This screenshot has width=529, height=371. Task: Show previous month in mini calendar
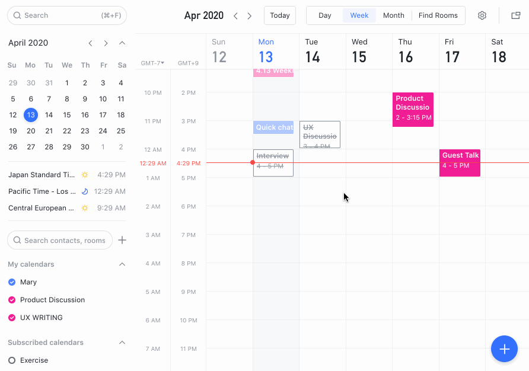click(x=90, y=43)
